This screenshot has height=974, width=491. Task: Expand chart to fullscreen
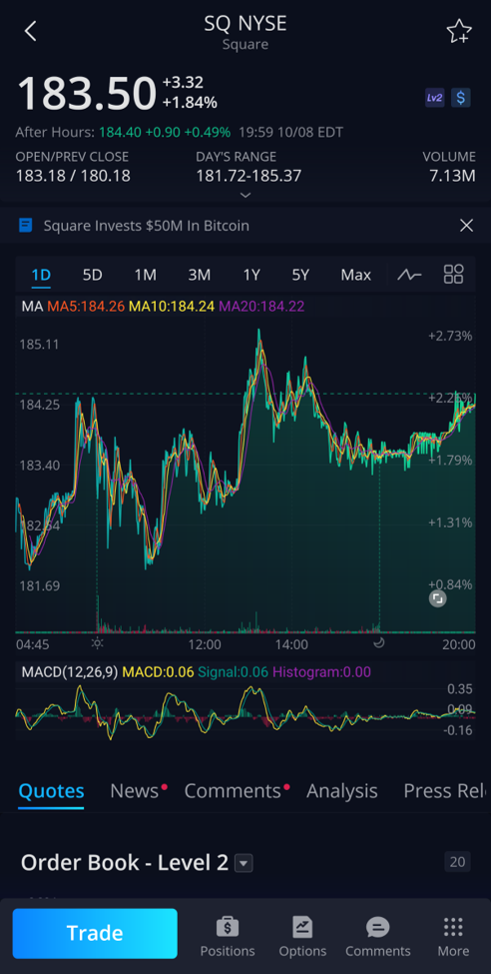coord(438,598)
